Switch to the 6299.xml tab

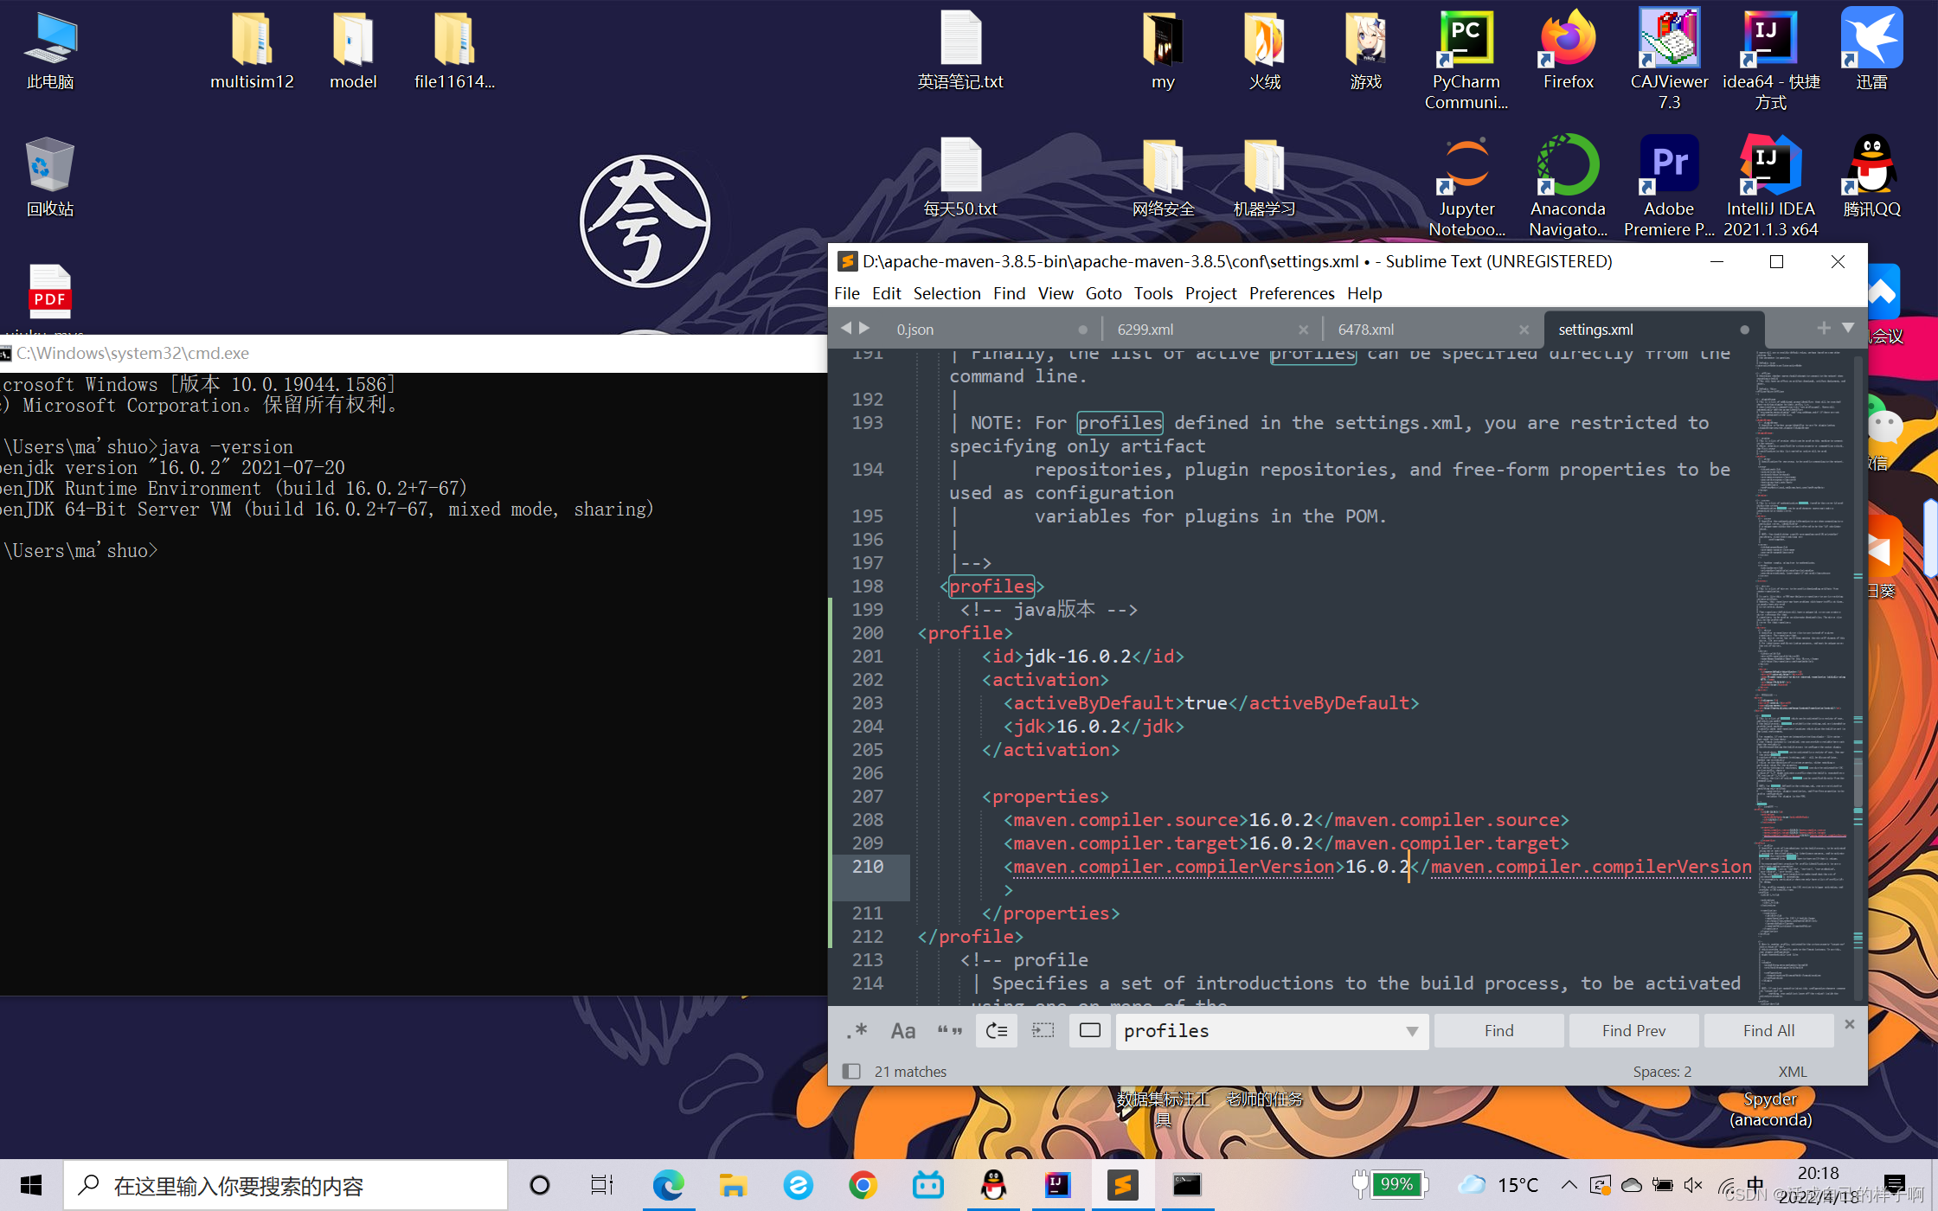(1145, 330)
